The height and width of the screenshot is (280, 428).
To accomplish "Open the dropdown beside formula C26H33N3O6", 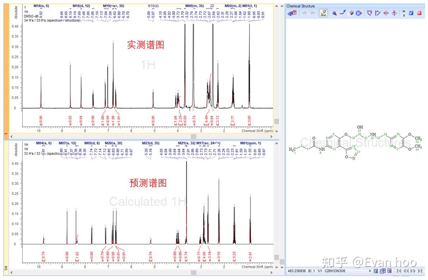I will pyautogui.click(x=370, y=272).
